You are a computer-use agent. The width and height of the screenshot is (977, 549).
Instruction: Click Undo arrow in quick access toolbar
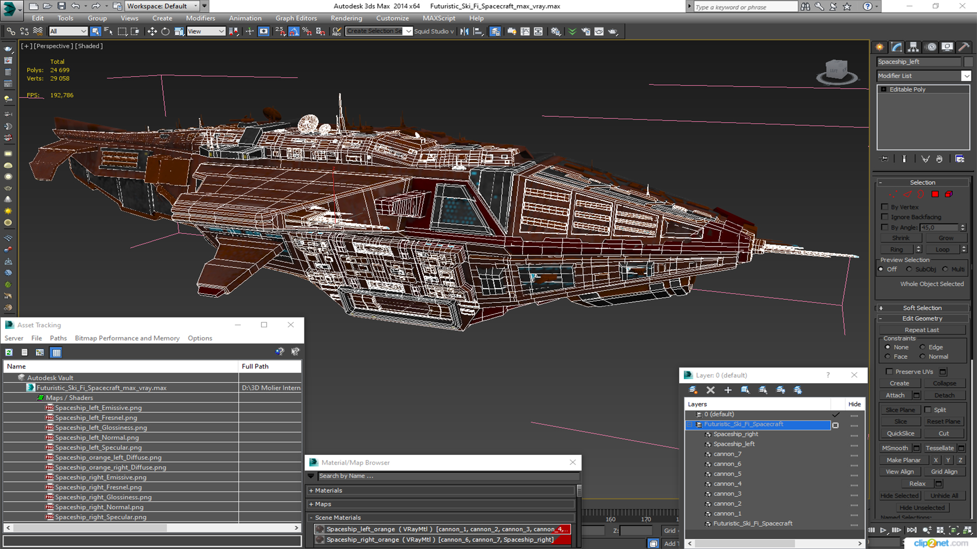point(75,6)
